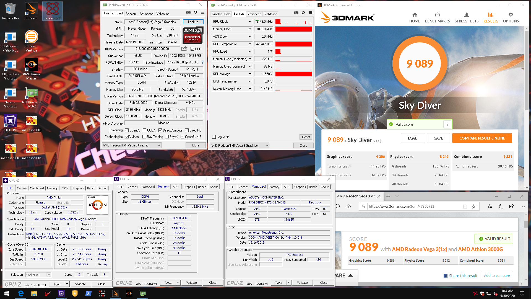This screenshot has width=531, height=299.
Task: Click the browser home icon
Action: pyautogui.click(x=349, y=206)
